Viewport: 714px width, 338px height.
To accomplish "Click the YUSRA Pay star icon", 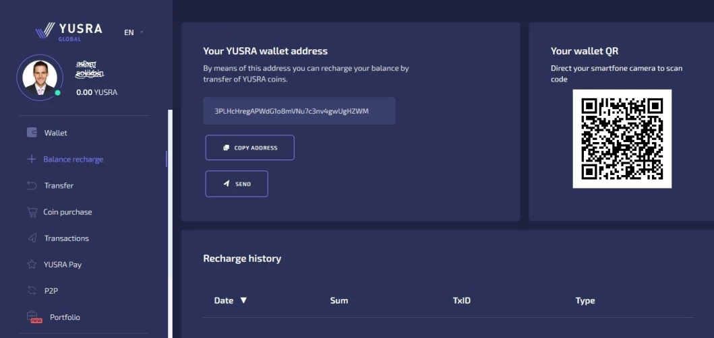I will coord(32,265).
